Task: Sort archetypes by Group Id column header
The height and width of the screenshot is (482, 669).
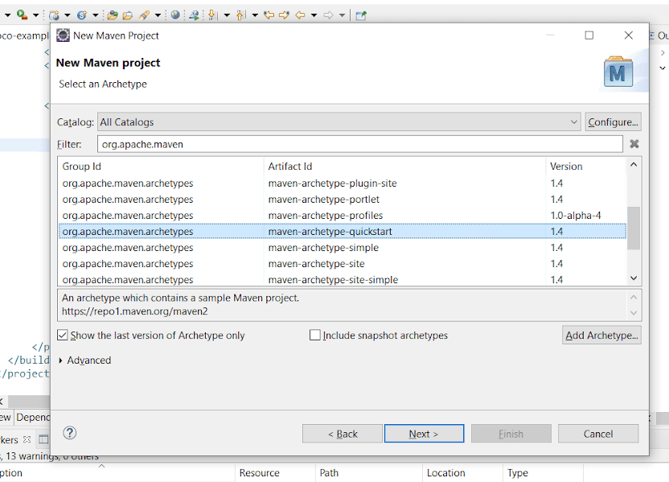Action: pyautogui.click(x=162, y=166)
